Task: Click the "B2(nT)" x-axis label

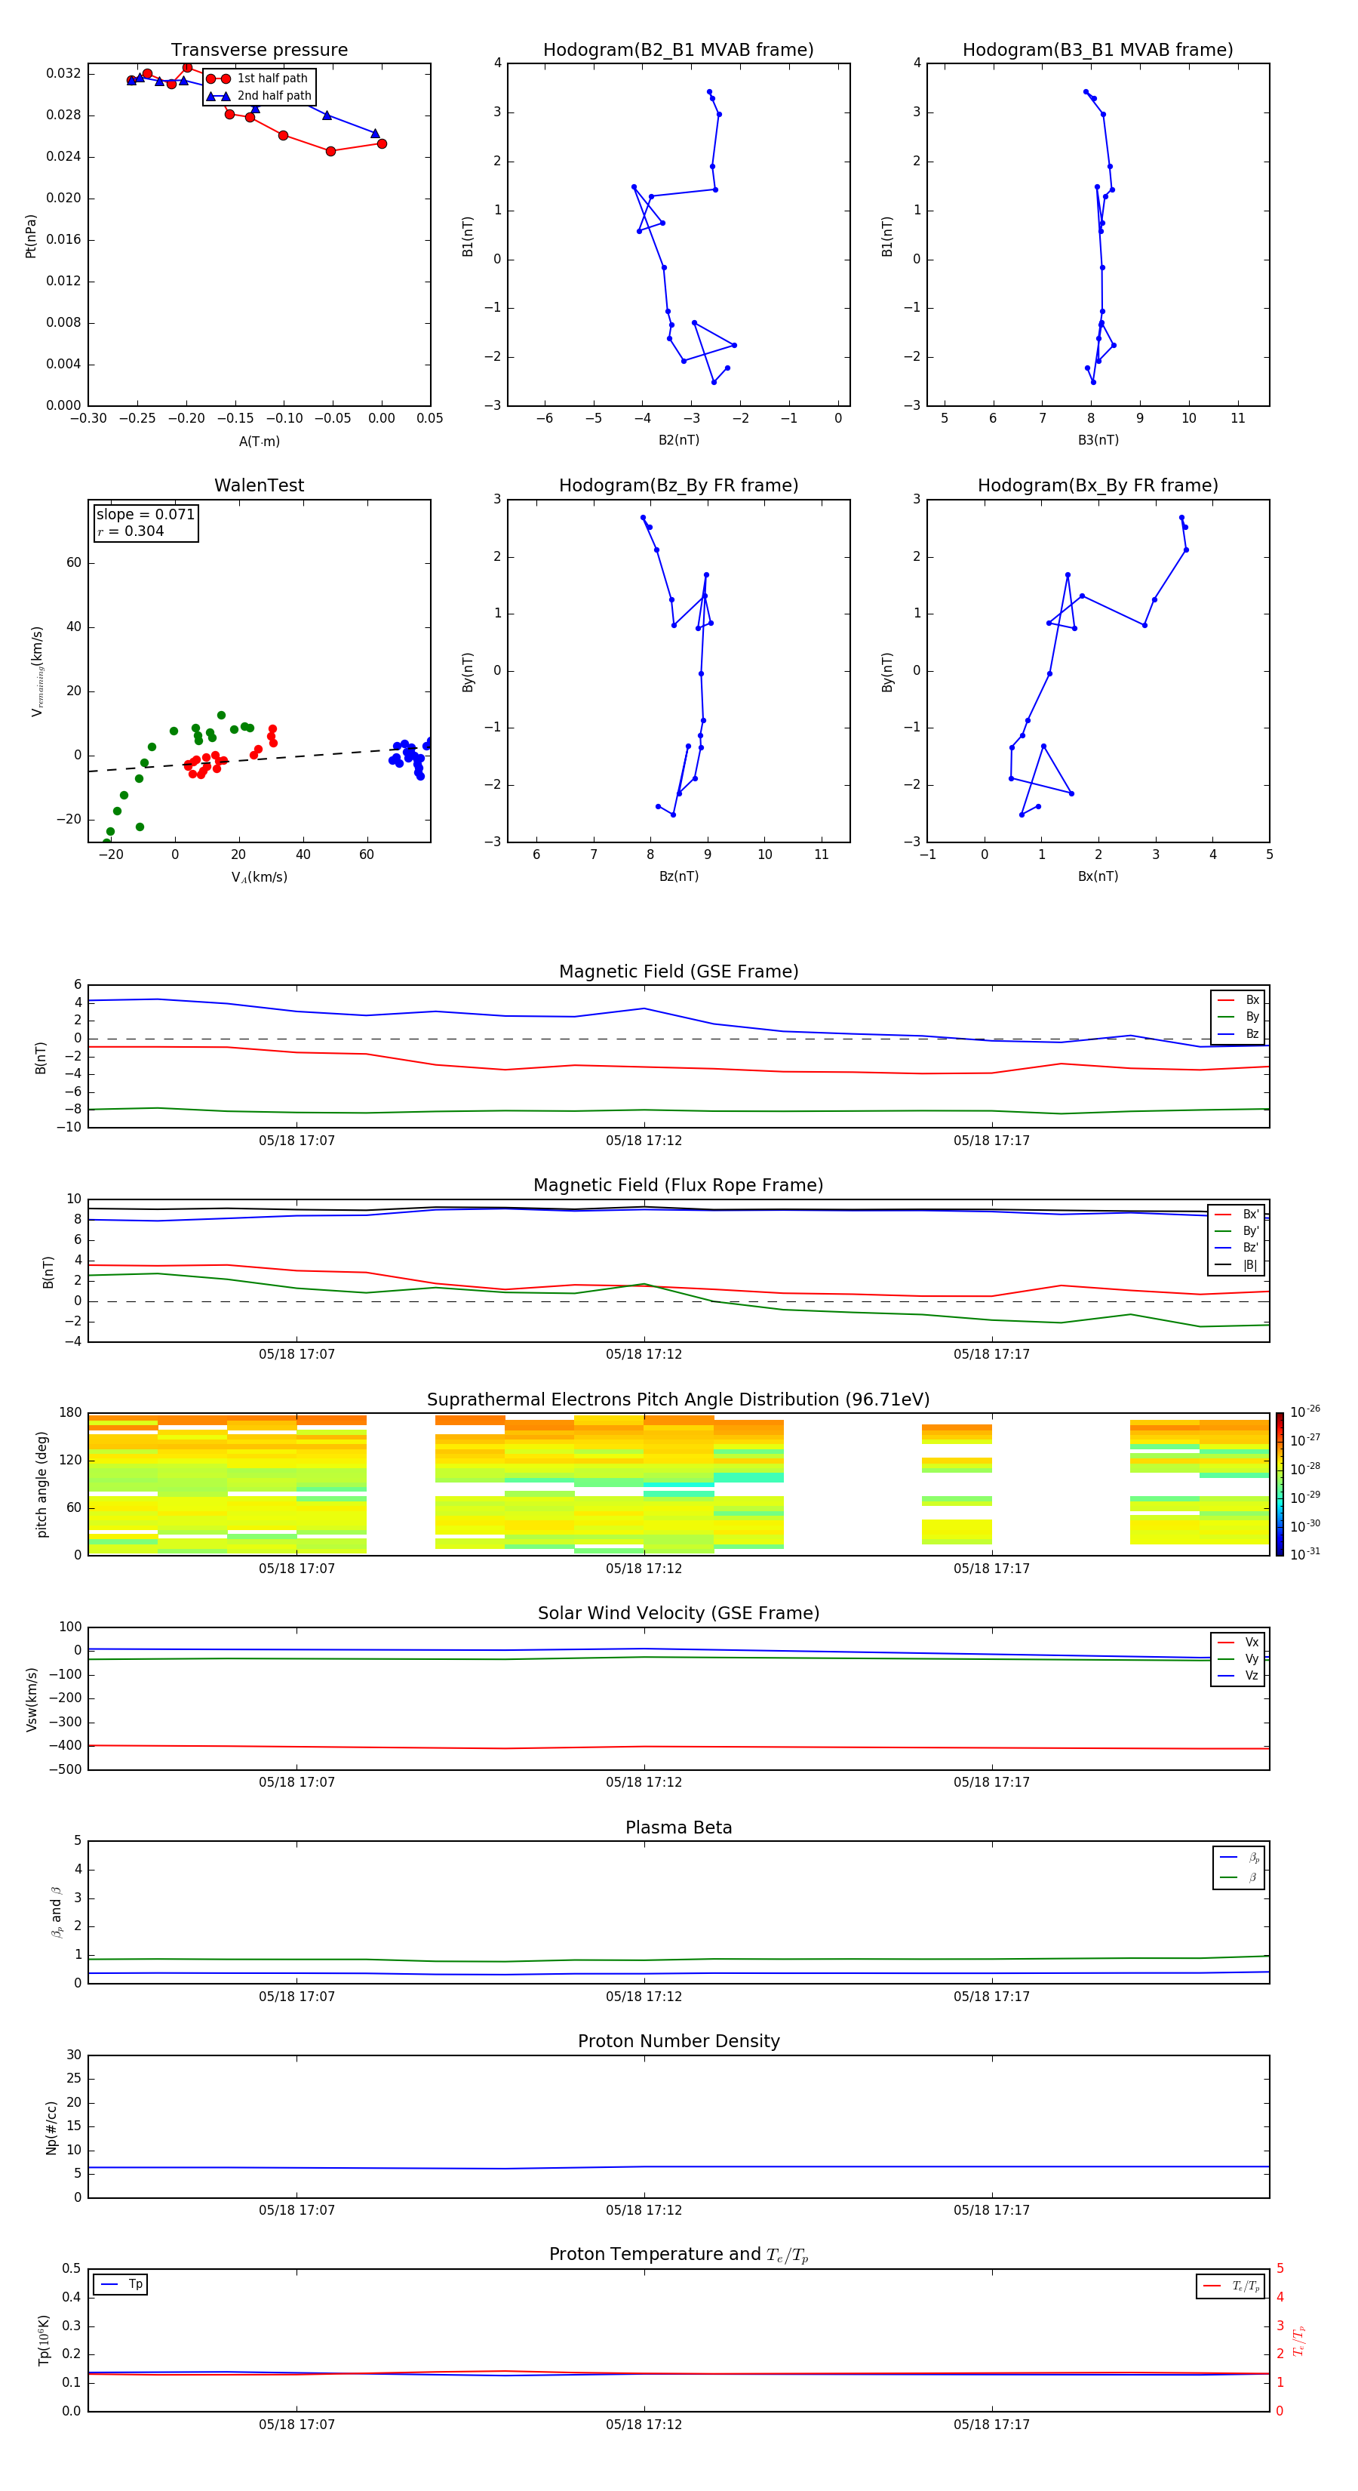Action: point(678,440)
